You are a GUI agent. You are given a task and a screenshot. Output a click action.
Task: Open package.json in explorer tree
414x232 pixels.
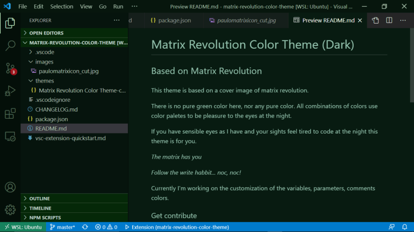click(75, 119)
